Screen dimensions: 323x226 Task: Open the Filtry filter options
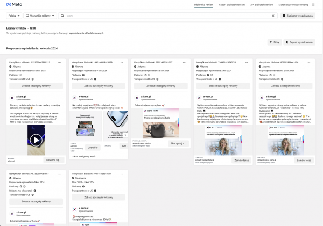pyautogui.click(x=276, y=42)
